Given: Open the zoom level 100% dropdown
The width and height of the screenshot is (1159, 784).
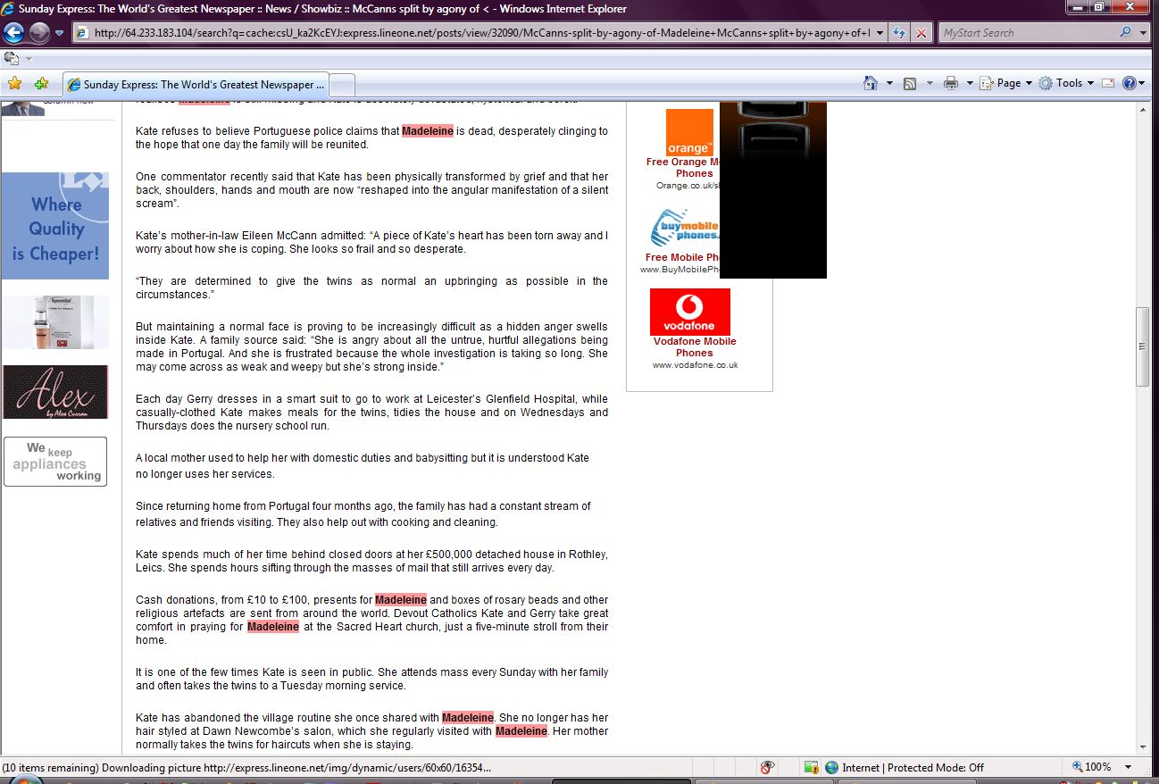Looking at the screenshot, I should pos(1128,767).
